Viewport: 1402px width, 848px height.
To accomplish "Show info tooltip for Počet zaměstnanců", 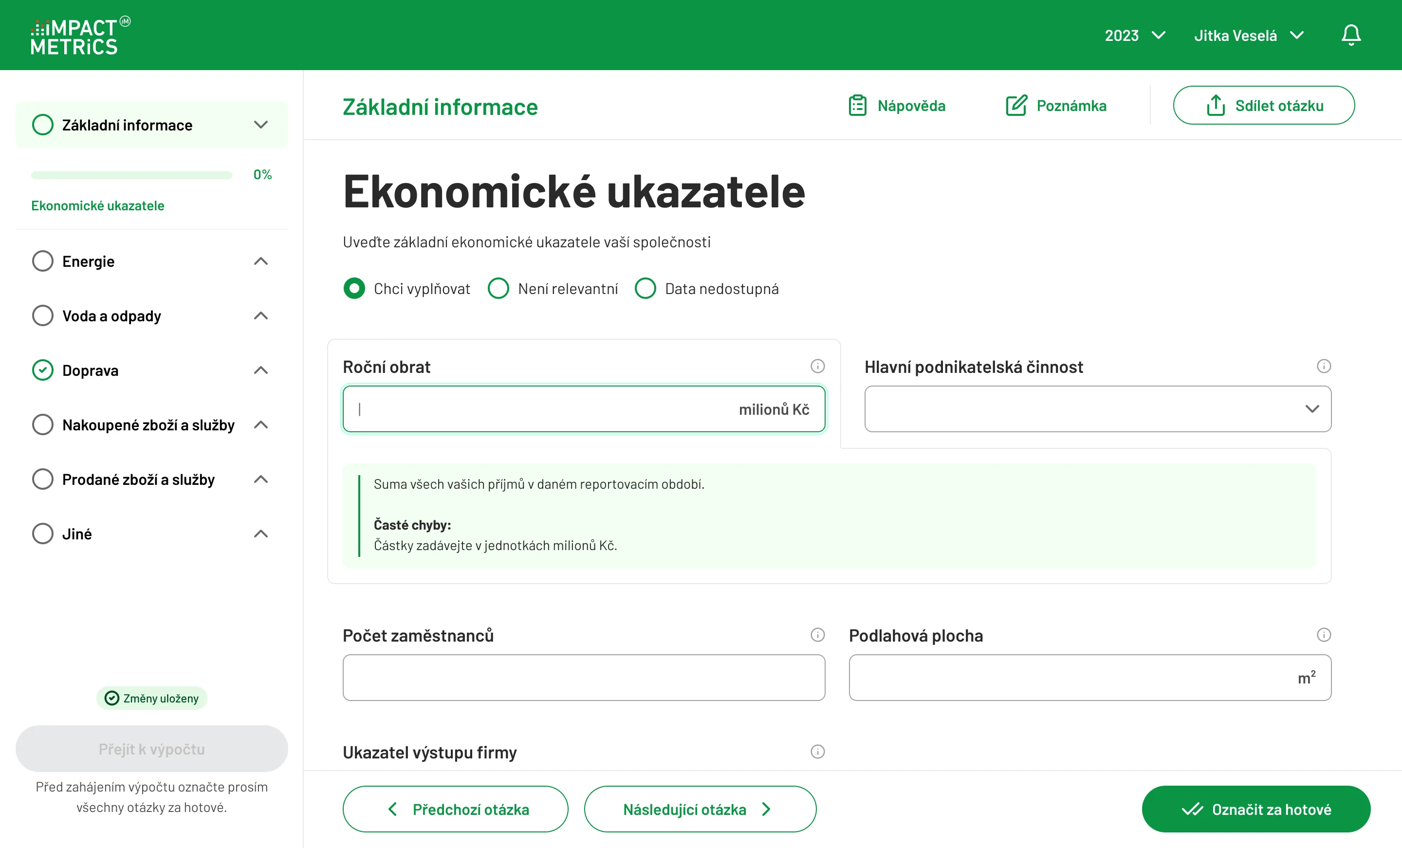I will click(818, 635).
